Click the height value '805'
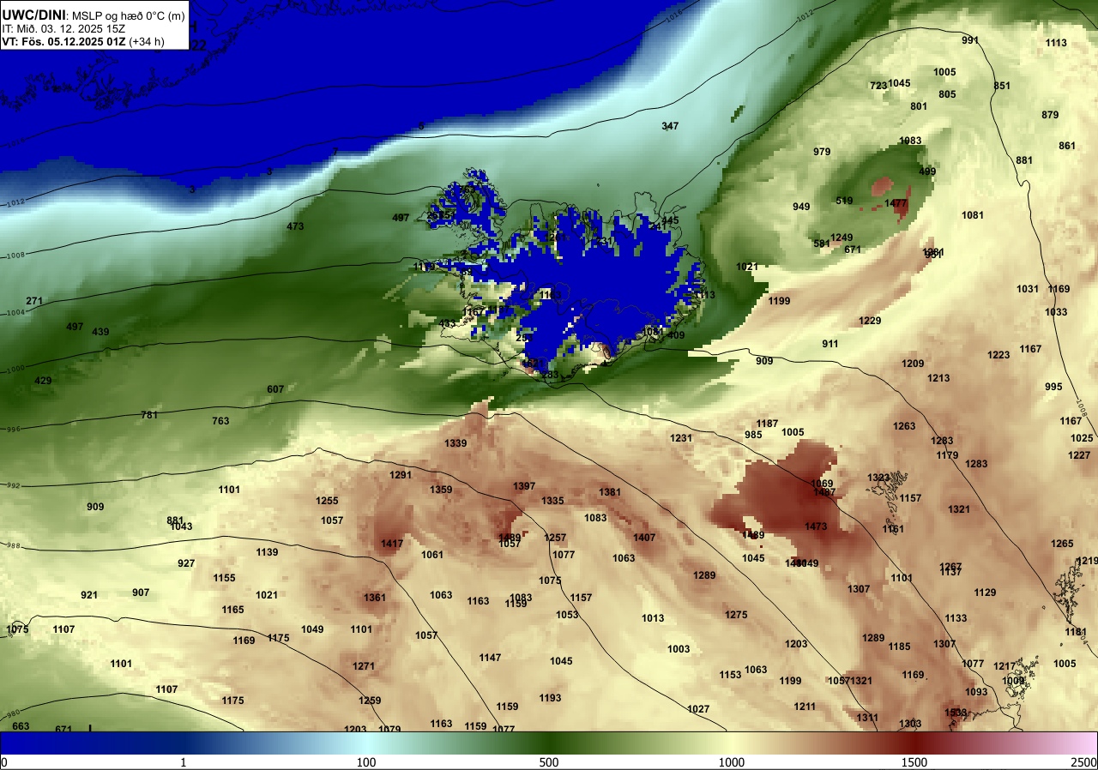 pyautogui.click(x=947, y=94)
